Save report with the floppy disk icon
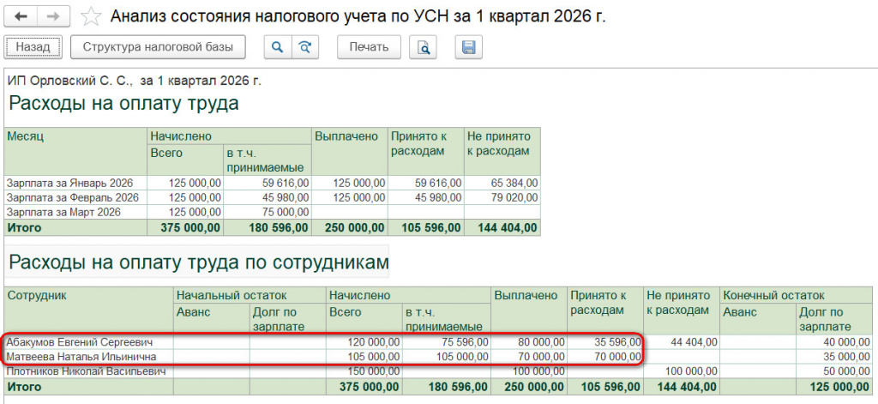This screenshot has width=878, height=404. 469,47
